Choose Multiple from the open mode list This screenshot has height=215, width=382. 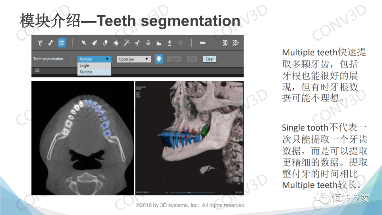94,72
